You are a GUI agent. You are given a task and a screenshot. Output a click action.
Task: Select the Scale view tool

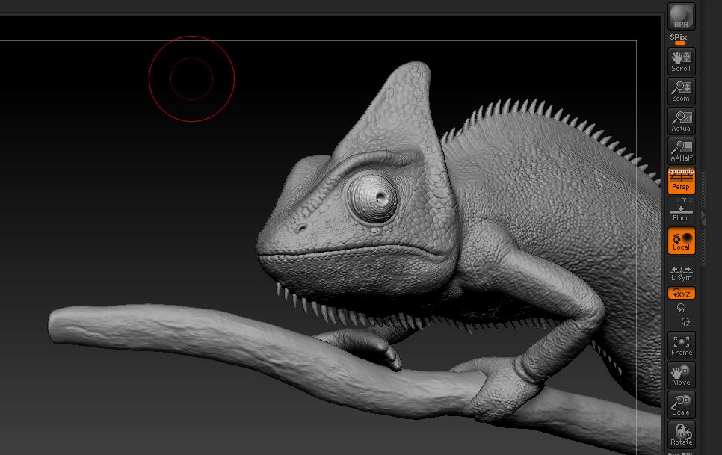682,405
